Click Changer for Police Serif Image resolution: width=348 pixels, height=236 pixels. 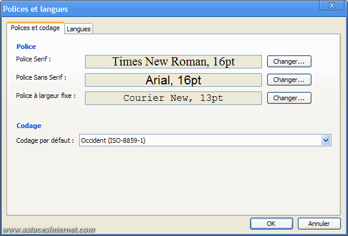(289, 61)
